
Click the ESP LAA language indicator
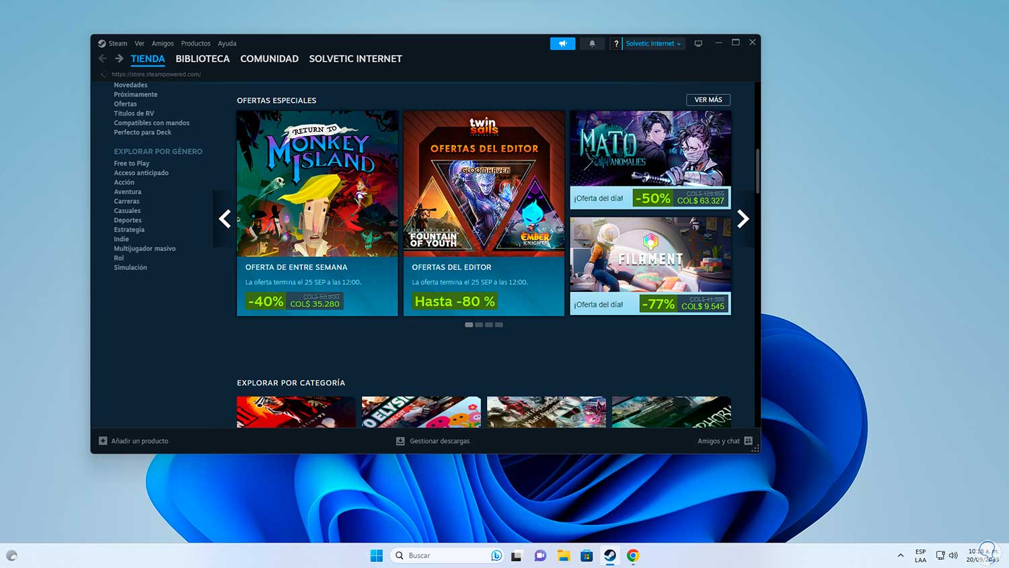coord(920,556)
